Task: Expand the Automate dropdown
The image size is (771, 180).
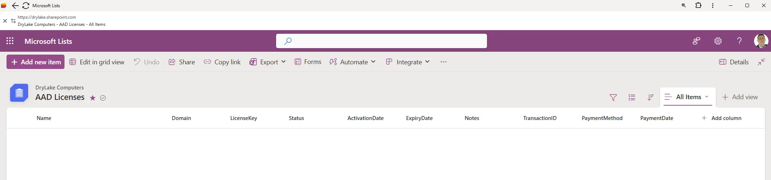Action: 353,62
